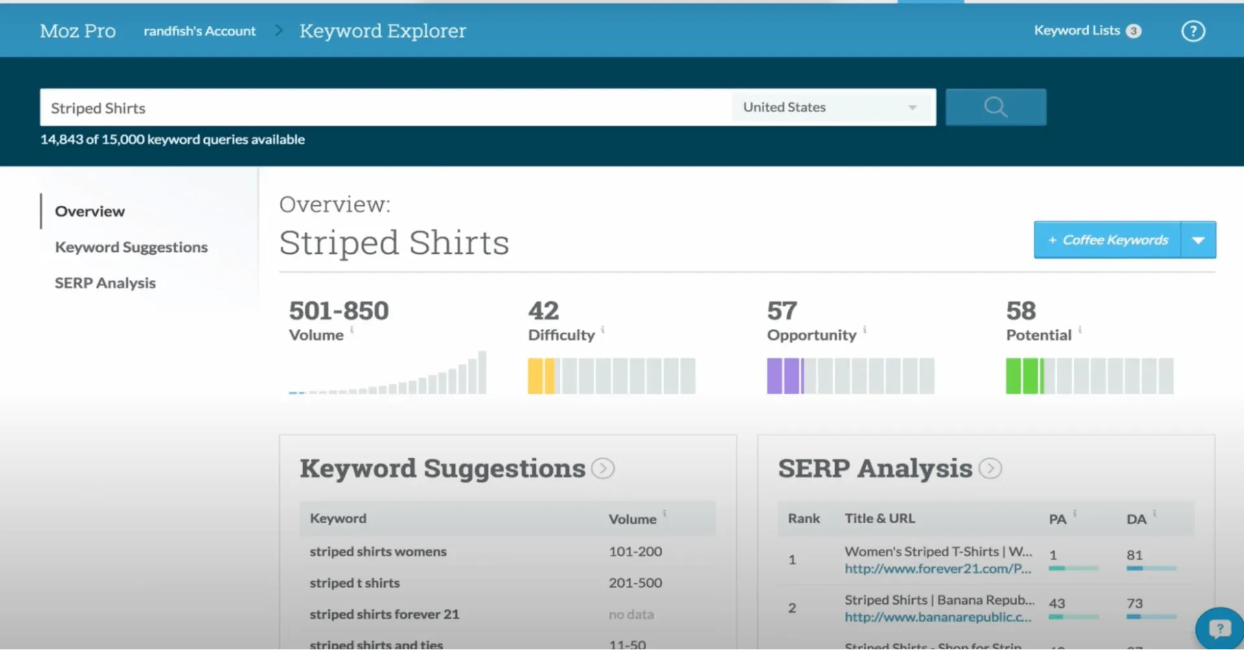Click the info icon beside Potential metric
Image resolution: width=1244 pixels, height=650 pixels.
click(x=1079, y=329)
